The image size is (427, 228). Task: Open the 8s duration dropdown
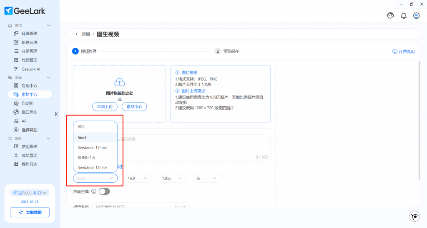207,178
